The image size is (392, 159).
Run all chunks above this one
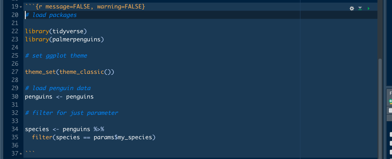360,8
